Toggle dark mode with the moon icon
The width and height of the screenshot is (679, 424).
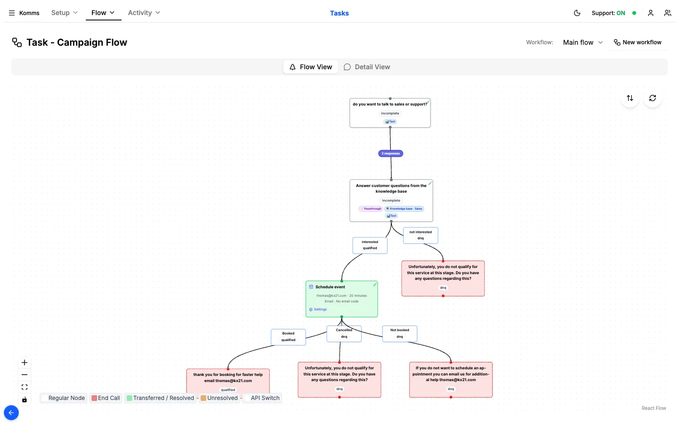pos(577,13)
